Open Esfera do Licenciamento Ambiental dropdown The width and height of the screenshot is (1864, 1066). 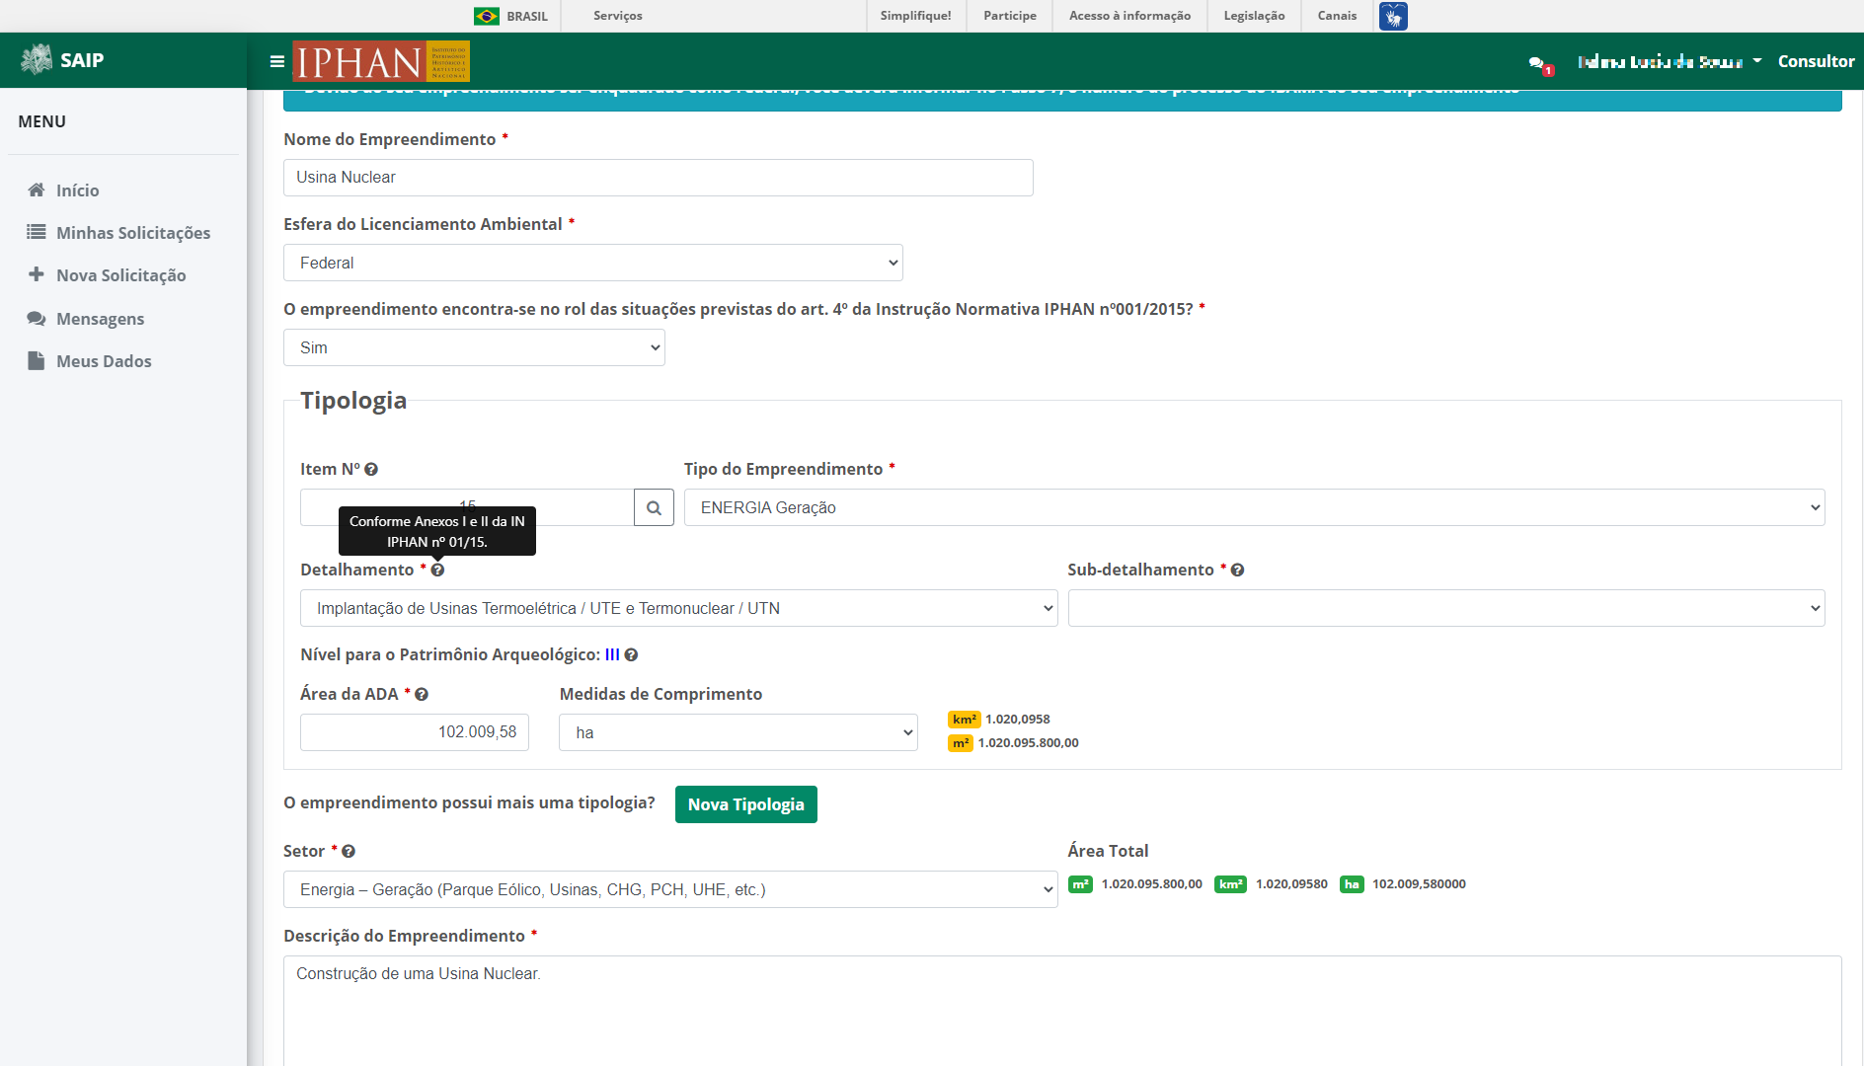(x=593, y=263)
